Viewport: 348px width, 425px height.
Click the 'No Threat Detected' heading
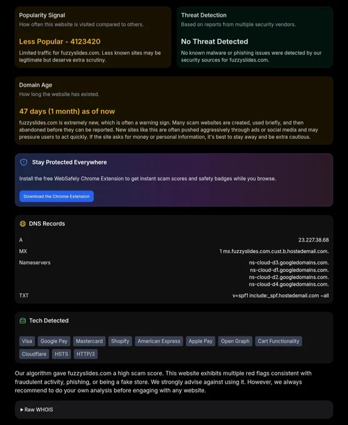click(x=215, y=41)
